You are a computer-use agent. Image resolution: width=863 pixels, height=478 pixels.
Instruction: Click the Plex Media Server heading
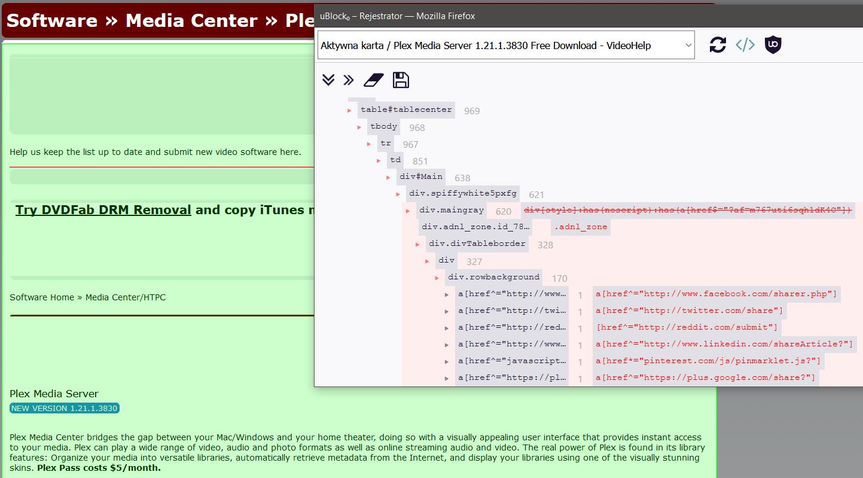(x=54, y=394)
